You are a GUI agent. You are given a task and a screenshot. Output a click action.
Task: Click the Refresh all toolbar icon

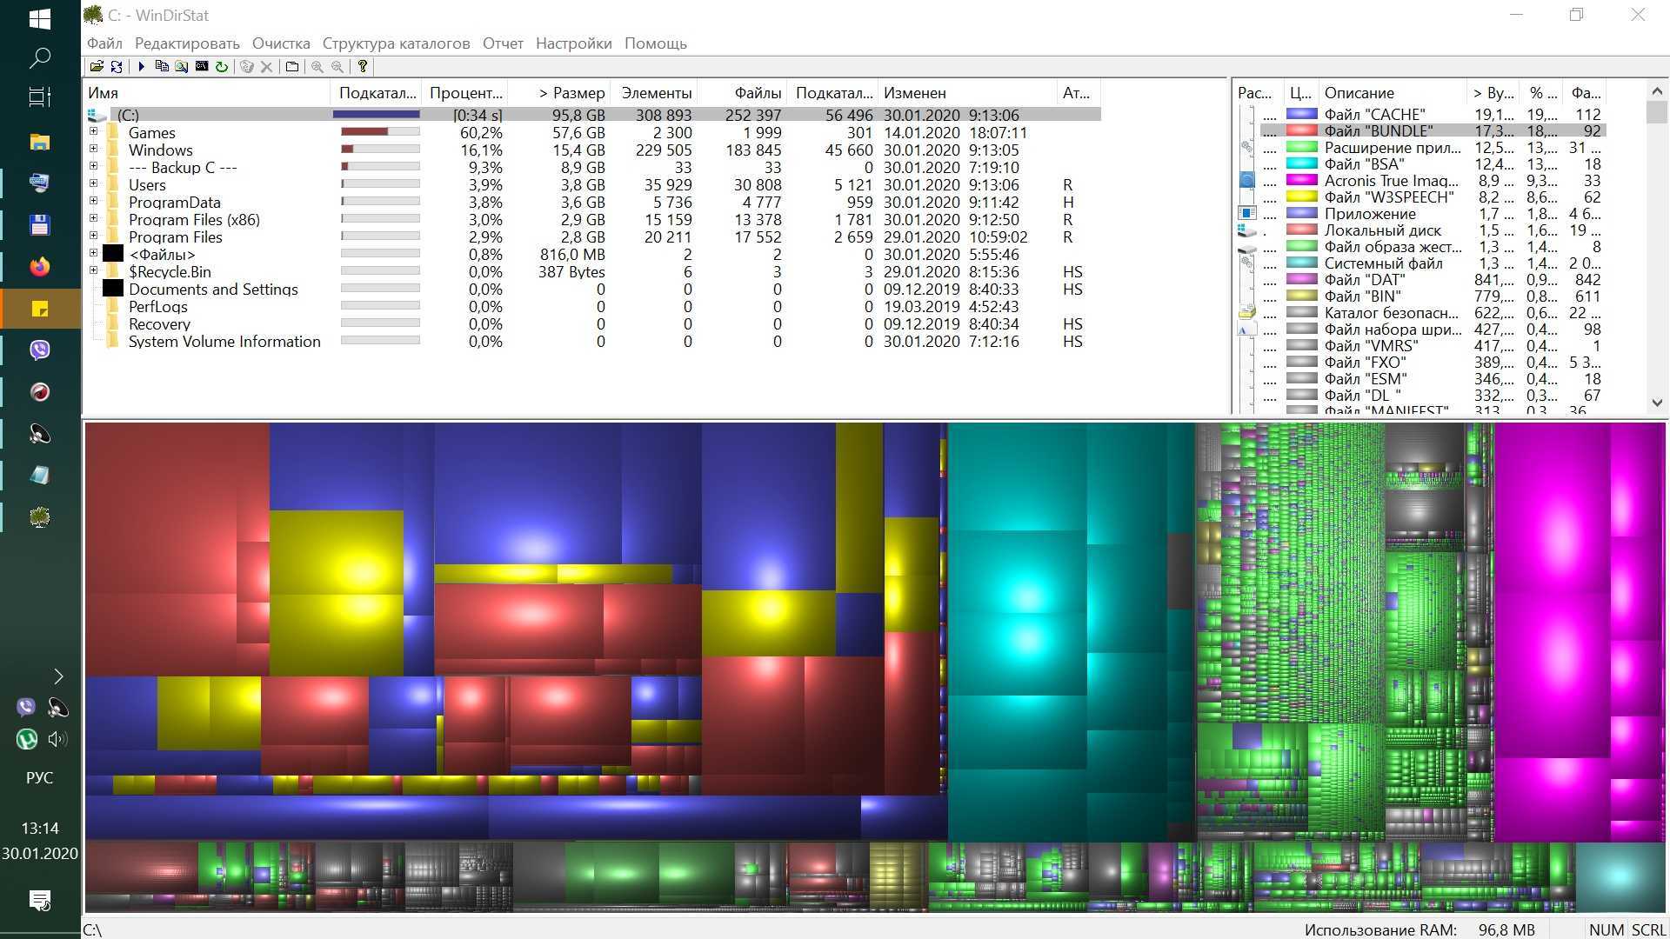(117, 66)
